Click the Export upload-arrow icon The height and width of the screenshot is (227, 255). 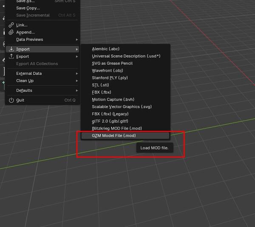11,56
